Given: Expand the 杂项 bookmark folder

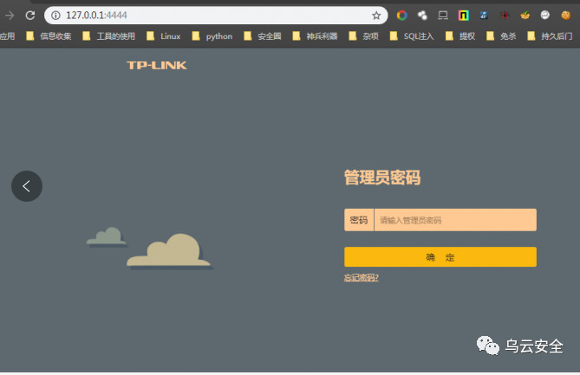Looking at the screenshot, I should click(x=363, y=36).
